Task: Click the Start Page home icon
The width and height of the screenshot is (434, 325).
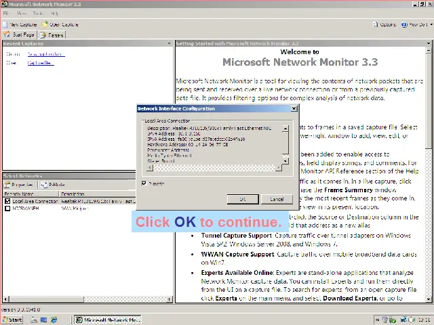Action: (x=7, y=35)
